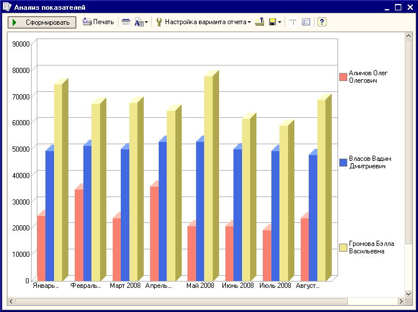Click the vertical scrollbar thumb
The width and height of the screenshot is (418, 312).
click(408, 142)
